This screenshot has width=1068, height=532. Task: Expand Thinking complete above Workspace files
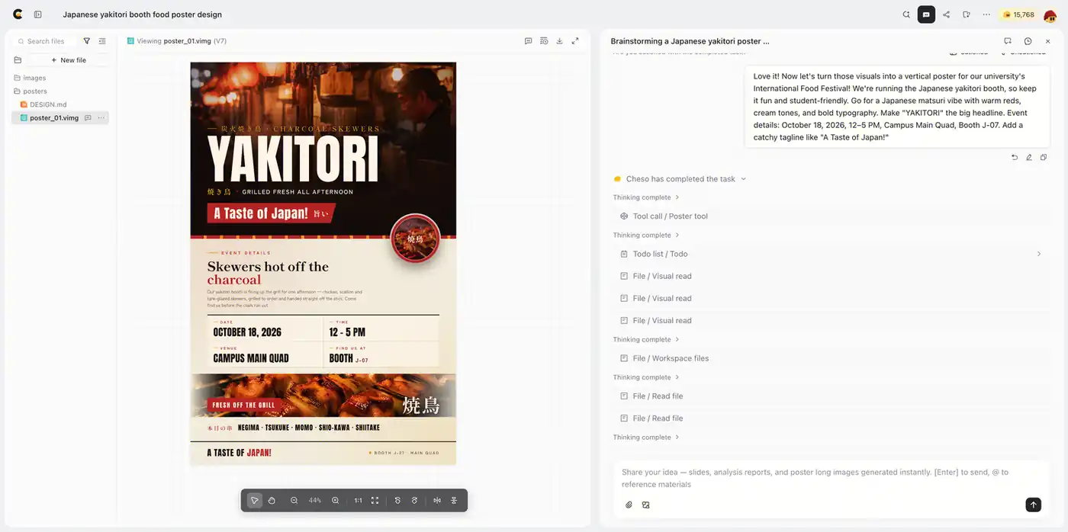(x=646, y=340)
